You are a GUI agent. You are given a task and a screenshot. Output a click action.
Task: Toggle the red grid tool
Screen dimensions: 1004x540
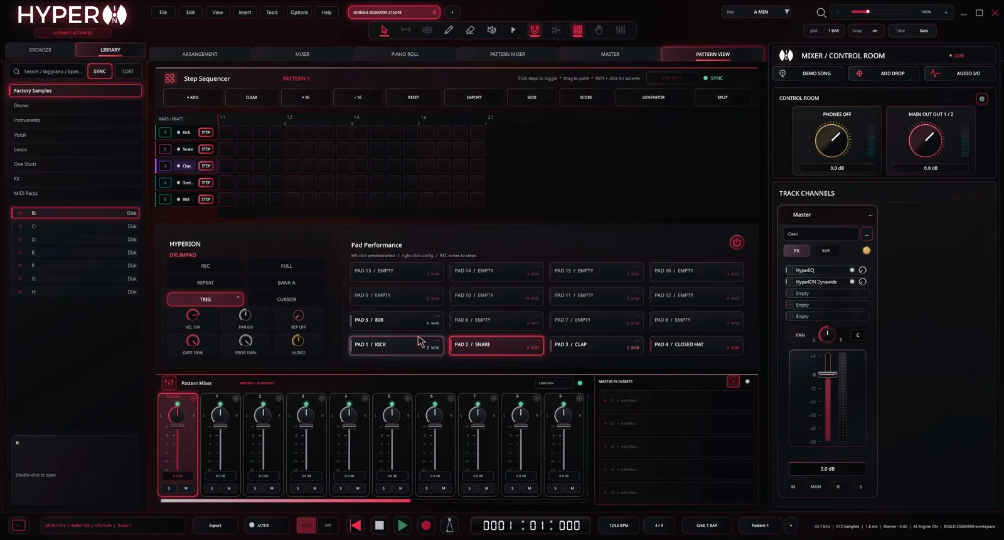coord(578,30)
